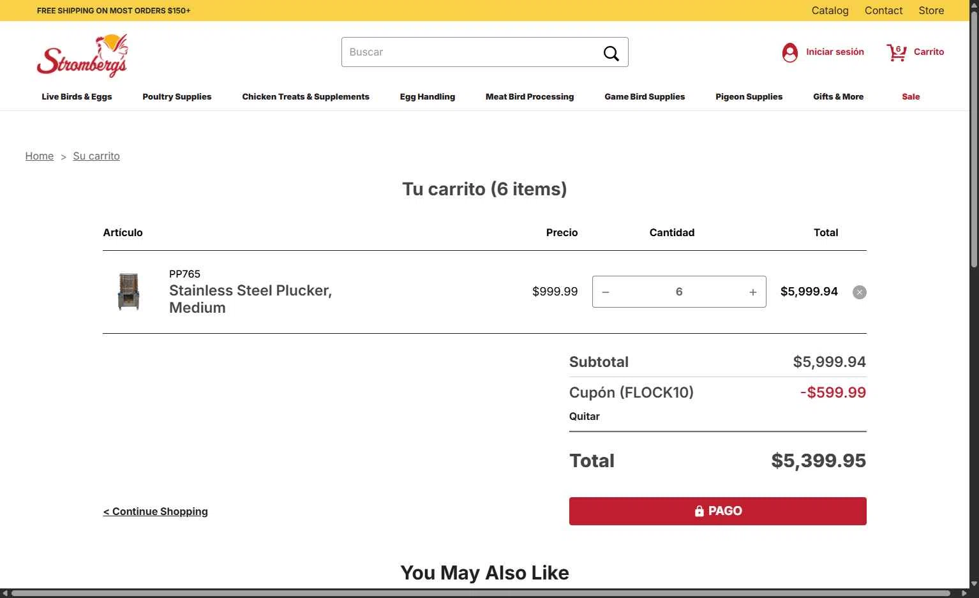This screenshot has height=598, width=979.
Task: Open the shopping cart icon
Action: pyautogui.click(x=897, y=52)
